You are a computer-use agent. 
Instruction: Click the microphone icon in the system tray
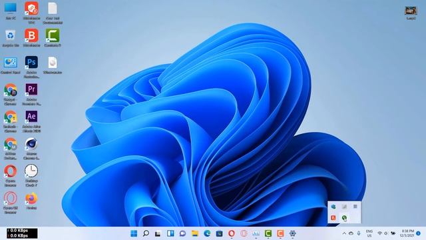coord(359,233)
